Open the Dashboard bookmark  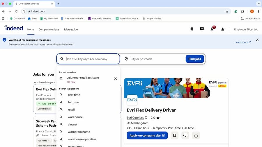pyautogui.click(x=17, y=19)
